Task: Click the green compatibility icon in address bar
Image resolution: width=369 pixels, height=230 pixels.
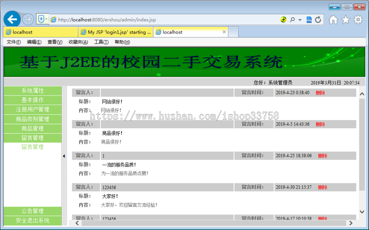Action: pyautogui.click(x=283, y=20)
